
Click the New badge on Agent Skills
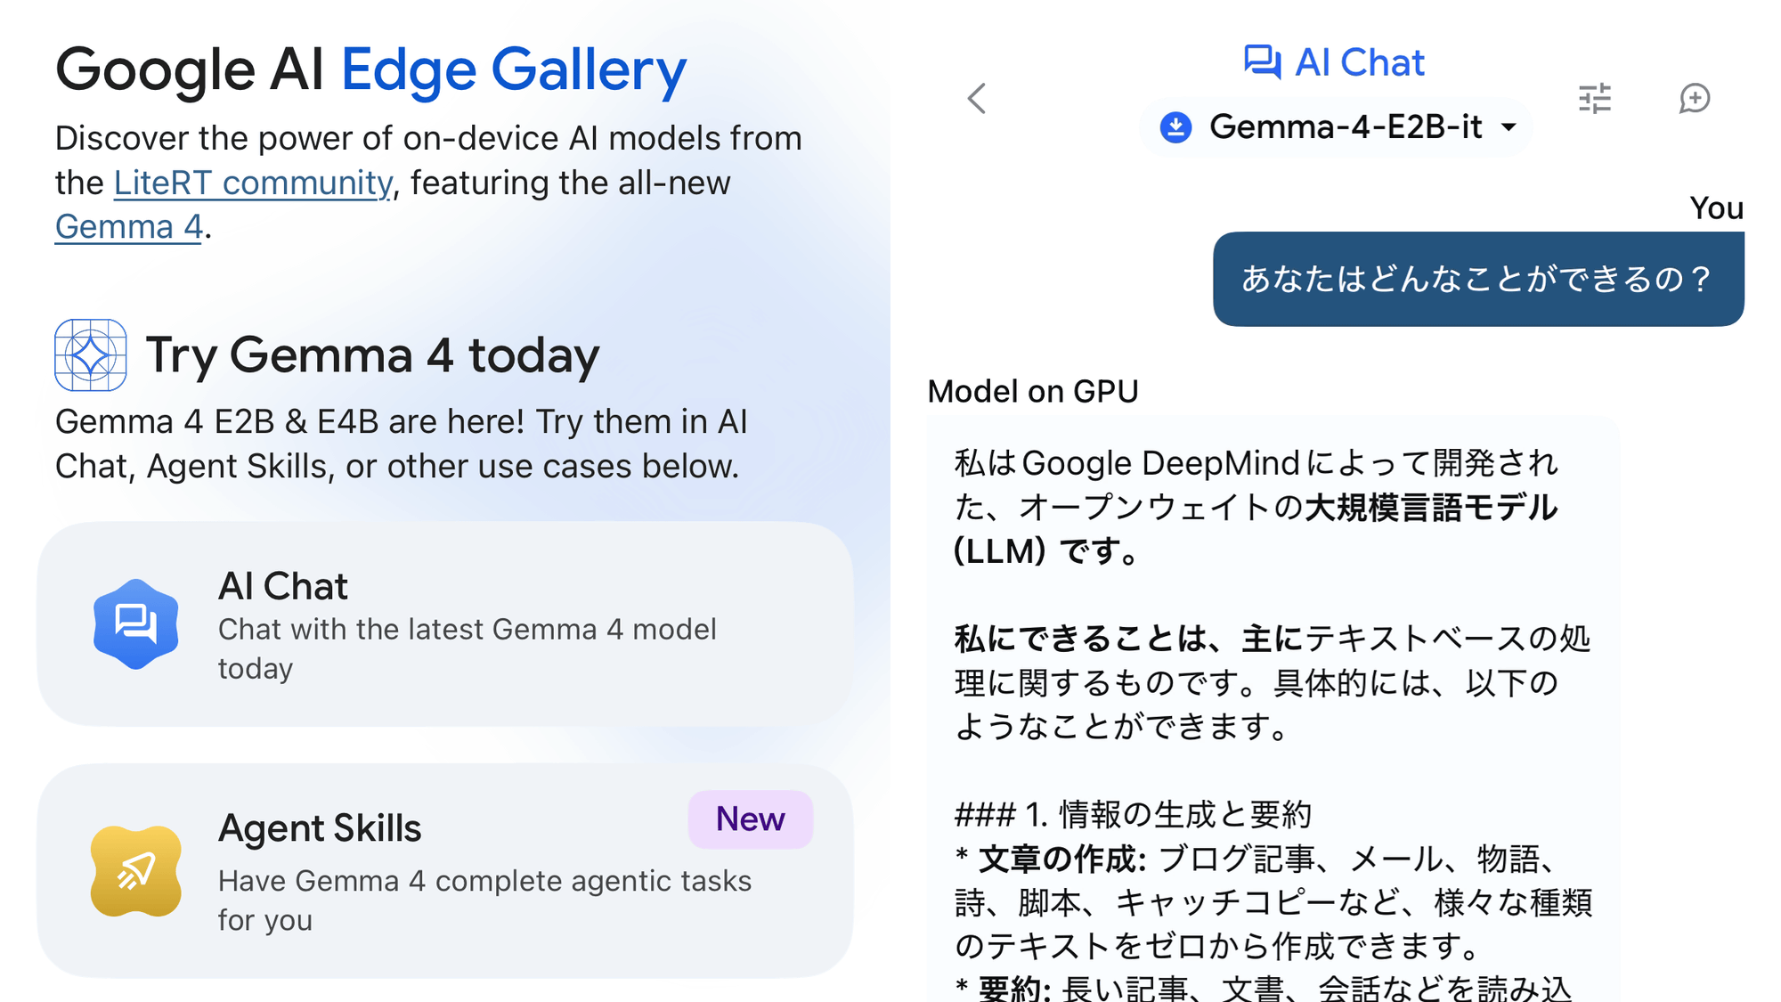pyautogui.click(x=750, y=819)
